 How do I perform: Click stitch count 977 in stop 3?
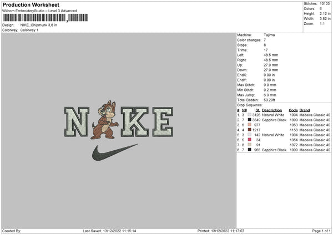tap(257, 125)
